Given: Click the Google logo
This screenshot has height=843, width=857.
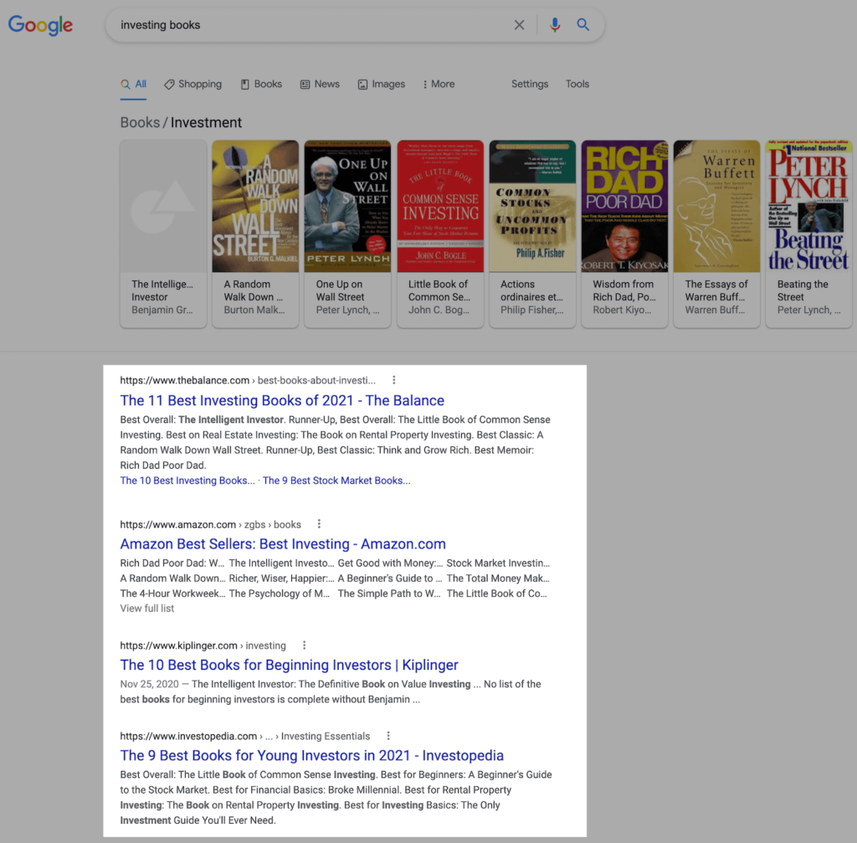Looking at the screenshot, I should tap(40, 25).
